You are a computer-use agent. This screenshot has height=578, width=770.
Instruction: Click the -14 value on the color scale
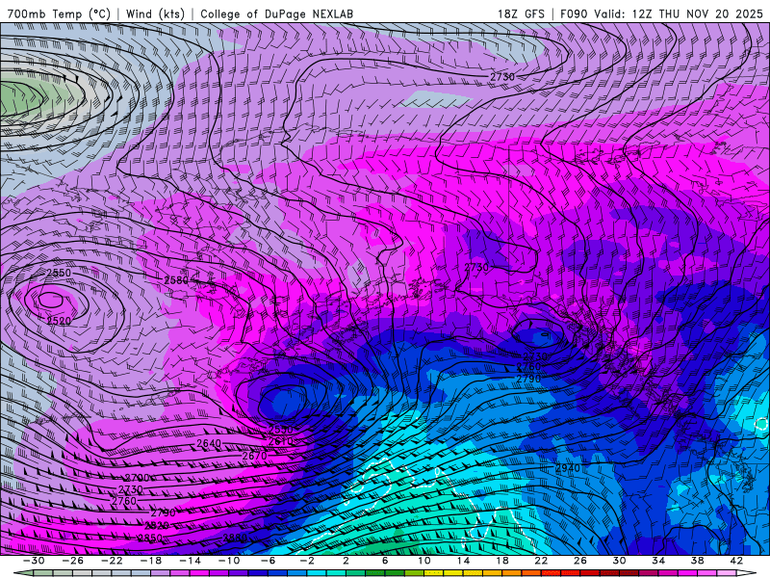click(190, 561)
